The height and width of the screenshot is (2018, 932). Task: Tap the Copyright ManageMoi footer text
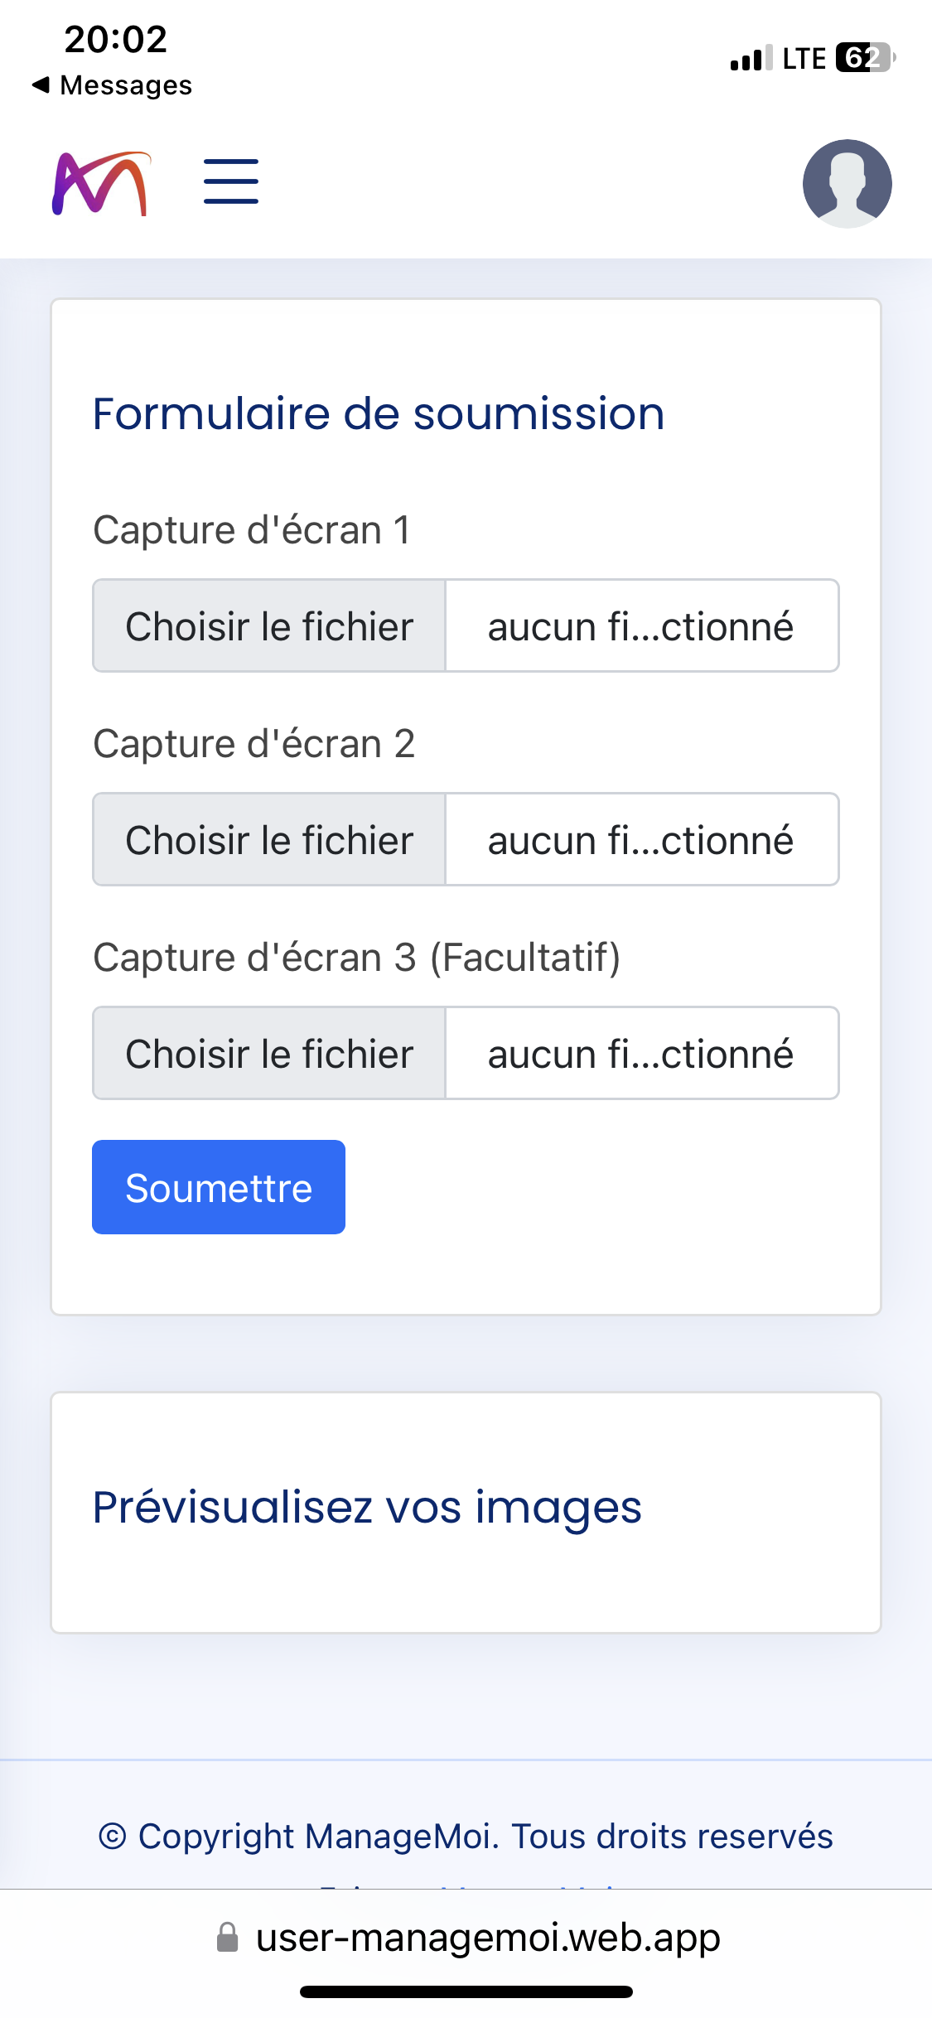click(x=466, y=1836)
